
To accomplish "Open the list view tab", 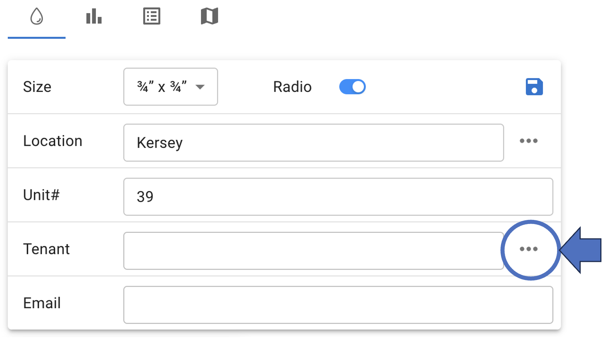I will coord(152,17).
